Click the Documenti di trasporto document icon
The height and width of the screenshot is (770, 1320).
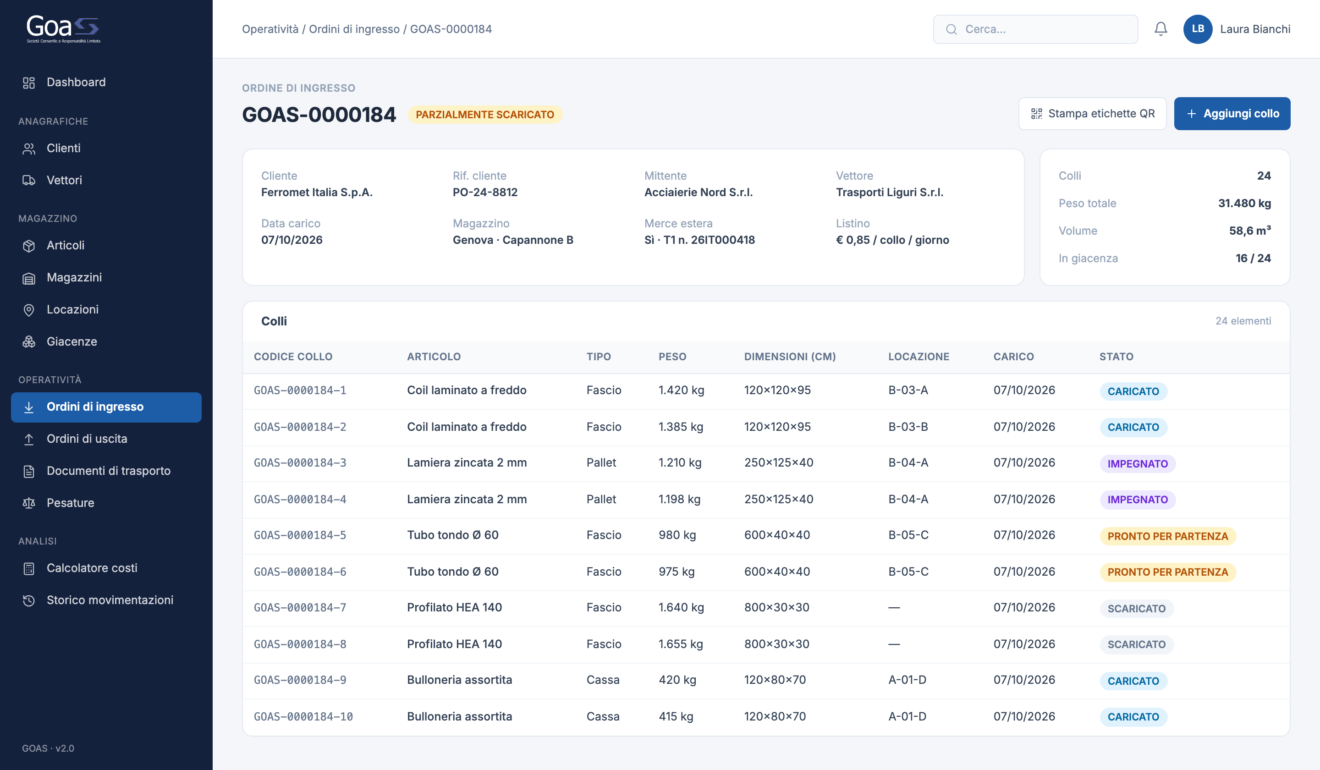click(x=29, y=472)
